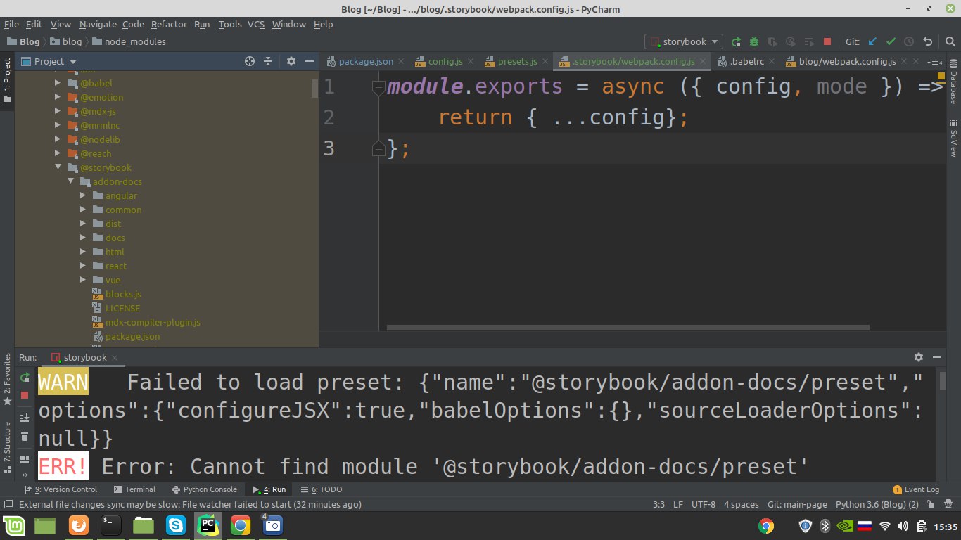Click the node_modules breadcrumb
The image size is (961, 540).
tap(129, 41)
